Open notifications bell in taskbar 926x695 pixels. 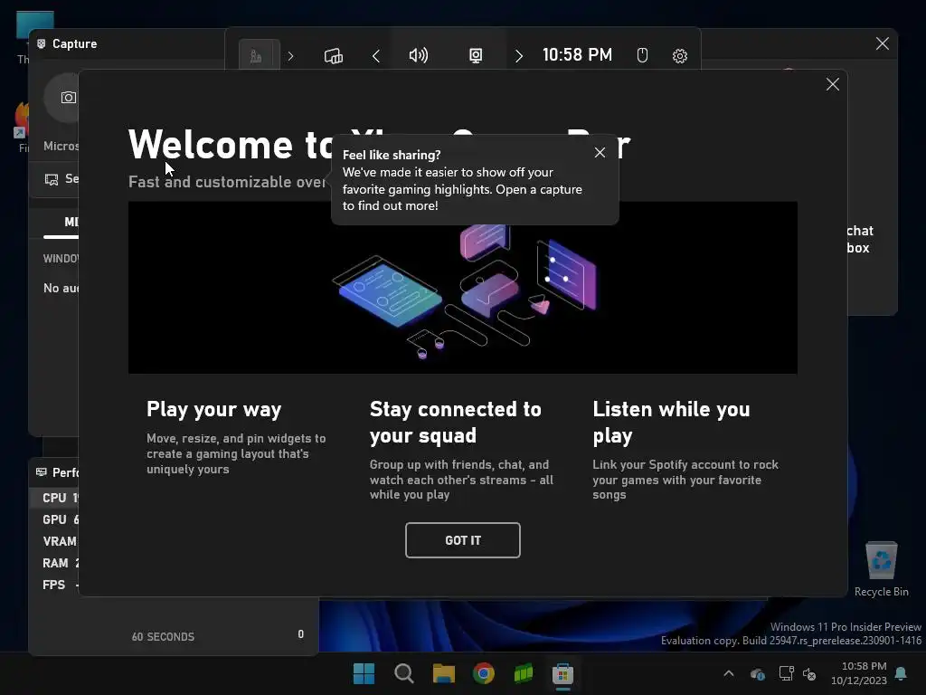[x=902, y=673]
